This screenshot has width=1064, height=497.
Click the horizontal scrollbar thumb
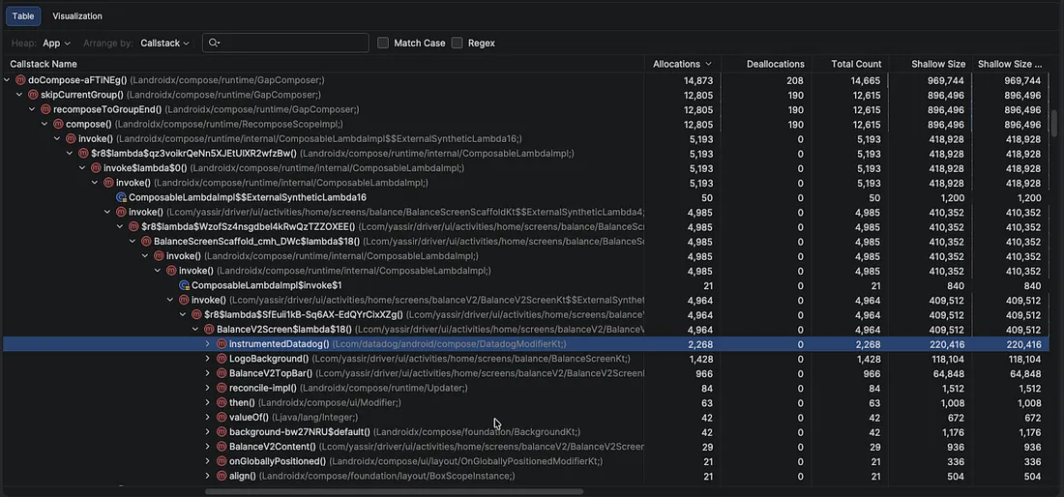pos(394,491)
